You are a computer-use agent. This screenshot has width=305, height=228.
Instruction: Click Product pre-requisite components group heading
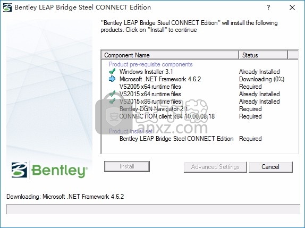click(x=151, y=64)
